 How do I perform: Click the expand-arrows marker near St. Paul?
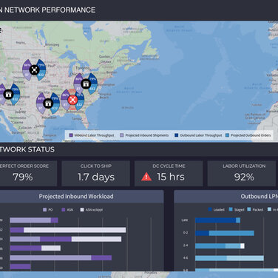35,69
